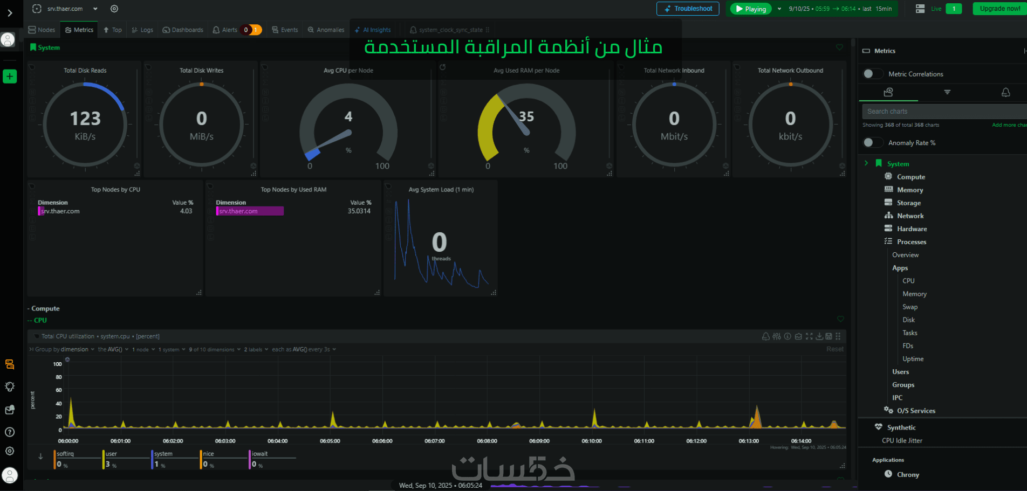Show info for the Total CPU utilization chart
1027x491 pixels.
tap(788, 336)
